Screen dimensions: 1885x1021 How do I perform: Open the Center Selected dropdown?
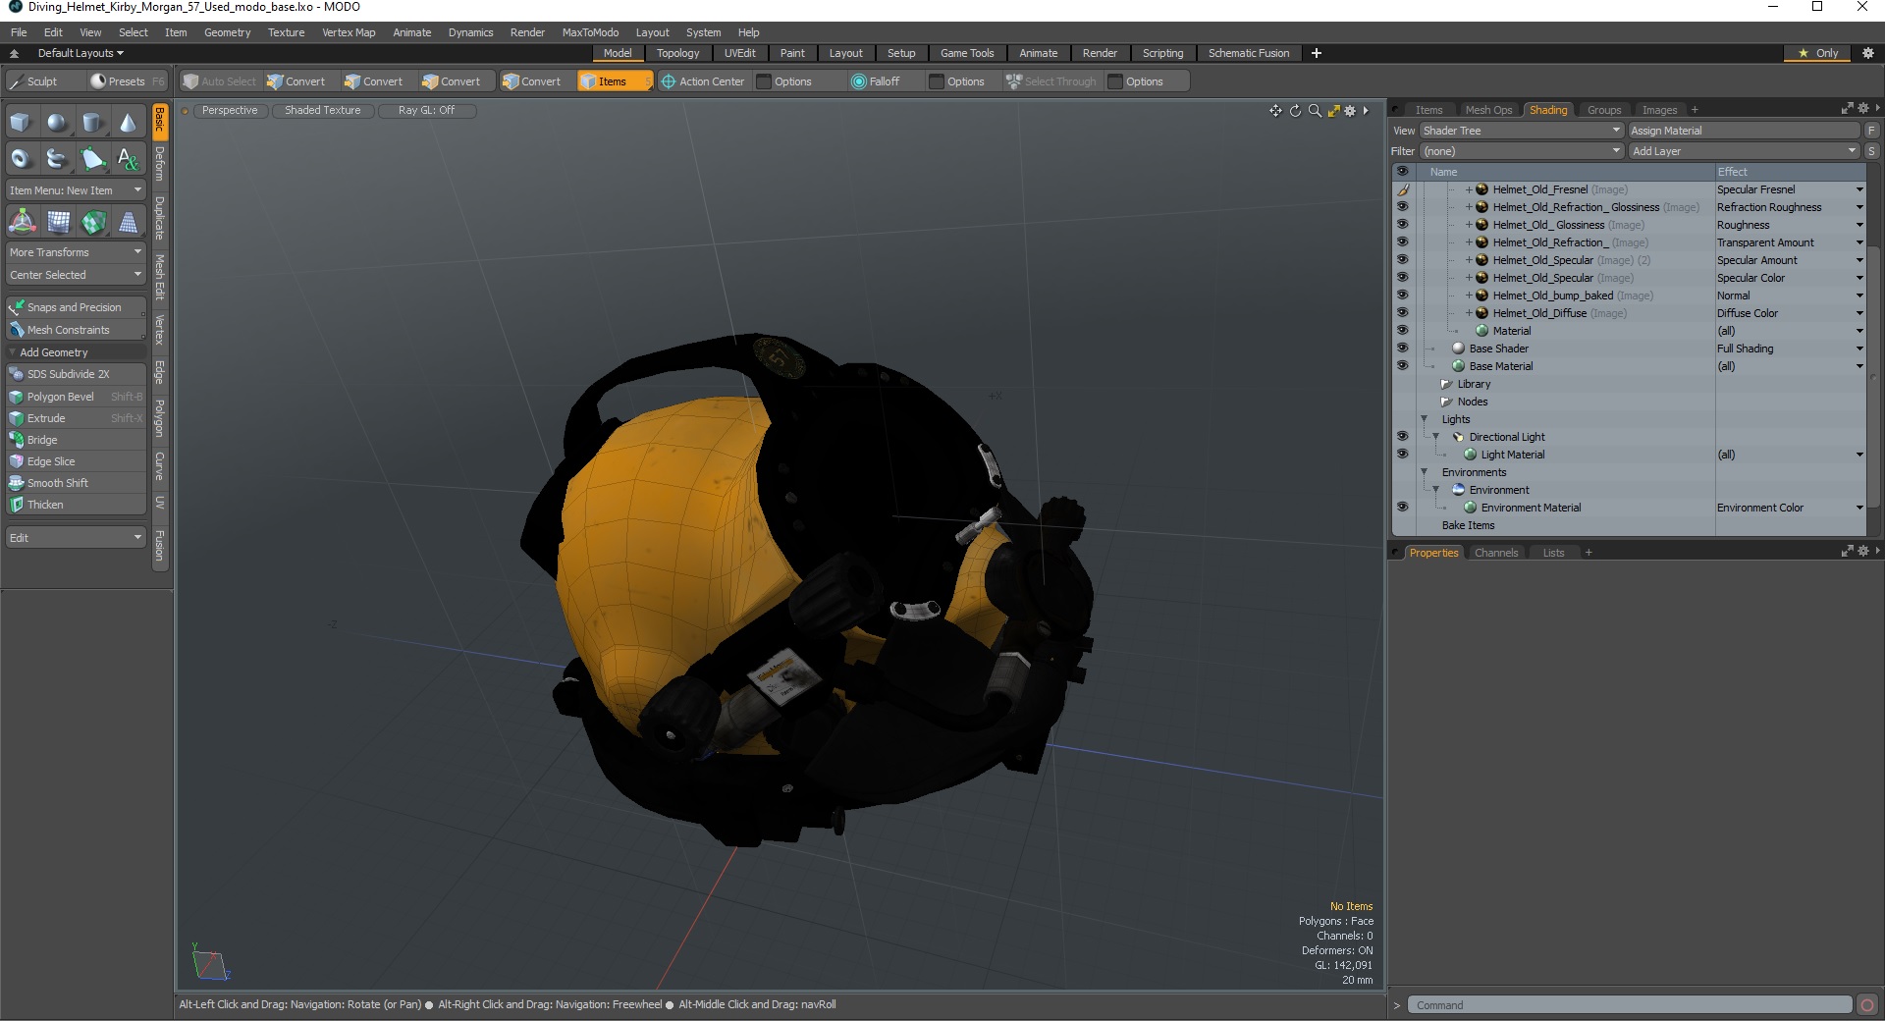[x=76, y=275]
